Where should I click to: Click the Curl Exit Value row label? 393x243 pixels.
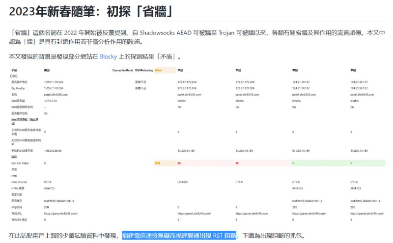pyautogui.click(x=20, y=163)
